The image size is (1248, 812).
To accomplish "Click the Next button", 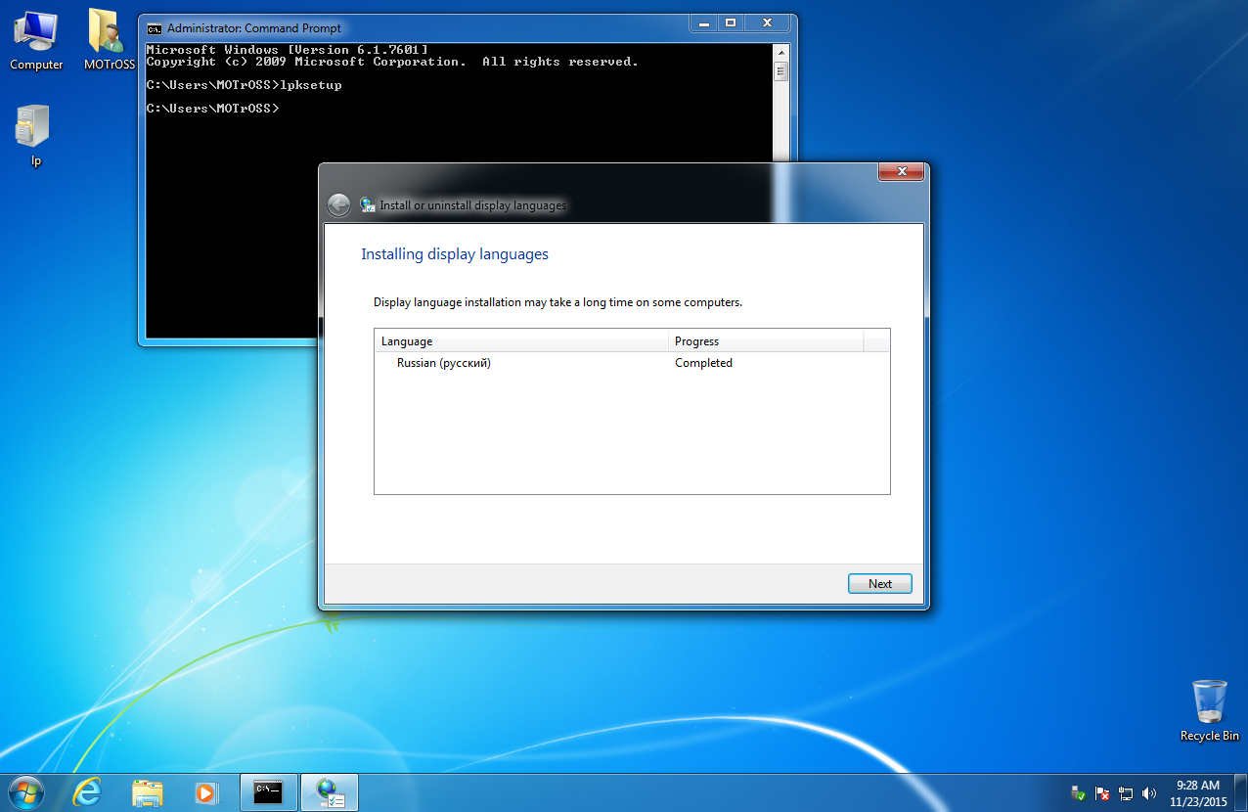I will 880,584.
